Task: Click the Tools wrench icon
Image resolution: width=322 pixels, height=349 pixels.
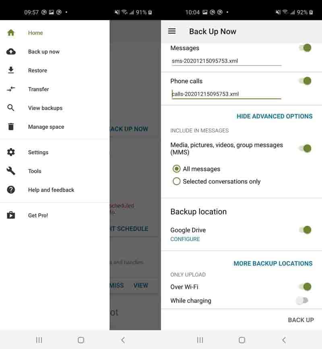Action: [x=11, y=171]
